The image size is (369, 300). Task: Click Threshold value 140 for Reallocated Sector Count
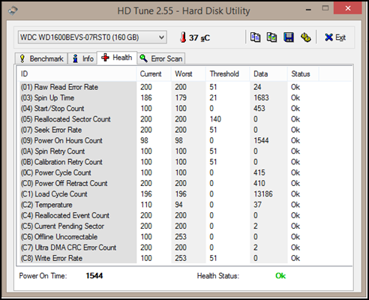215,119
